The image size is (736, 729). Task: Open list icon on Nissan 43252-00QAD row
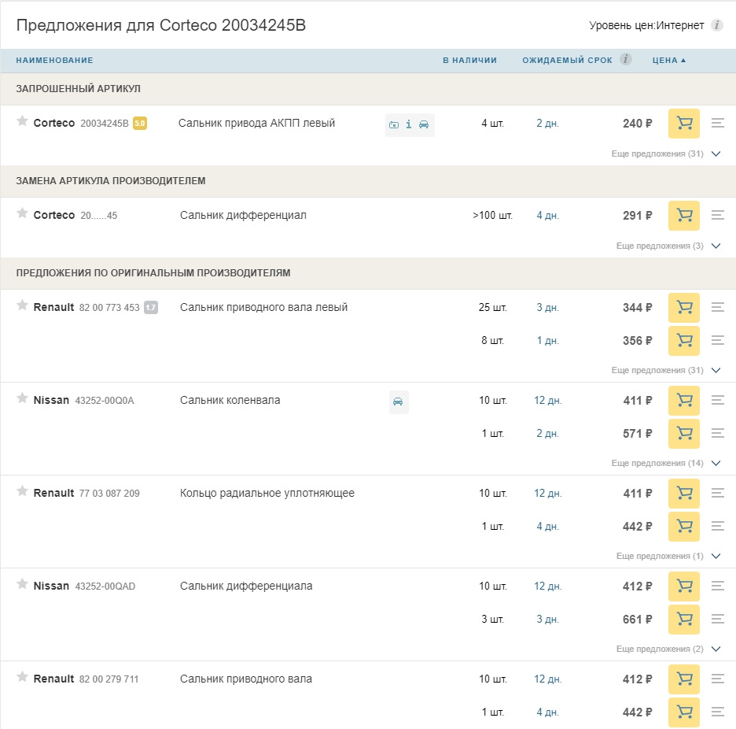pyautogui.click(x=717, y=587)
